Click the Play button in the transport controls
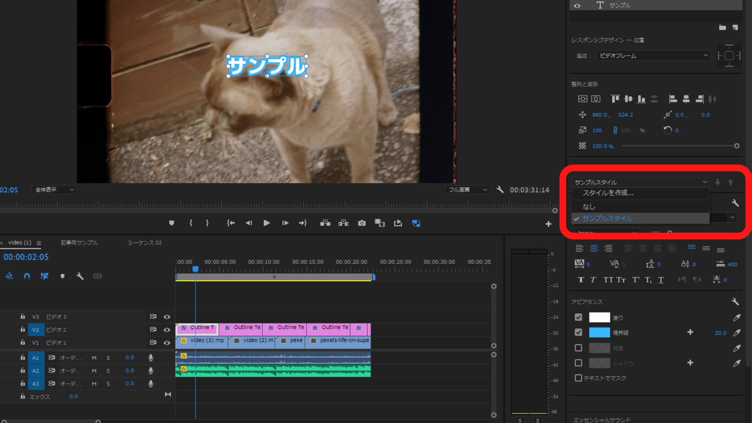Image resolution: width=752 pixels, height=423 pixels. pyautogui.click(x=267, y=223)
